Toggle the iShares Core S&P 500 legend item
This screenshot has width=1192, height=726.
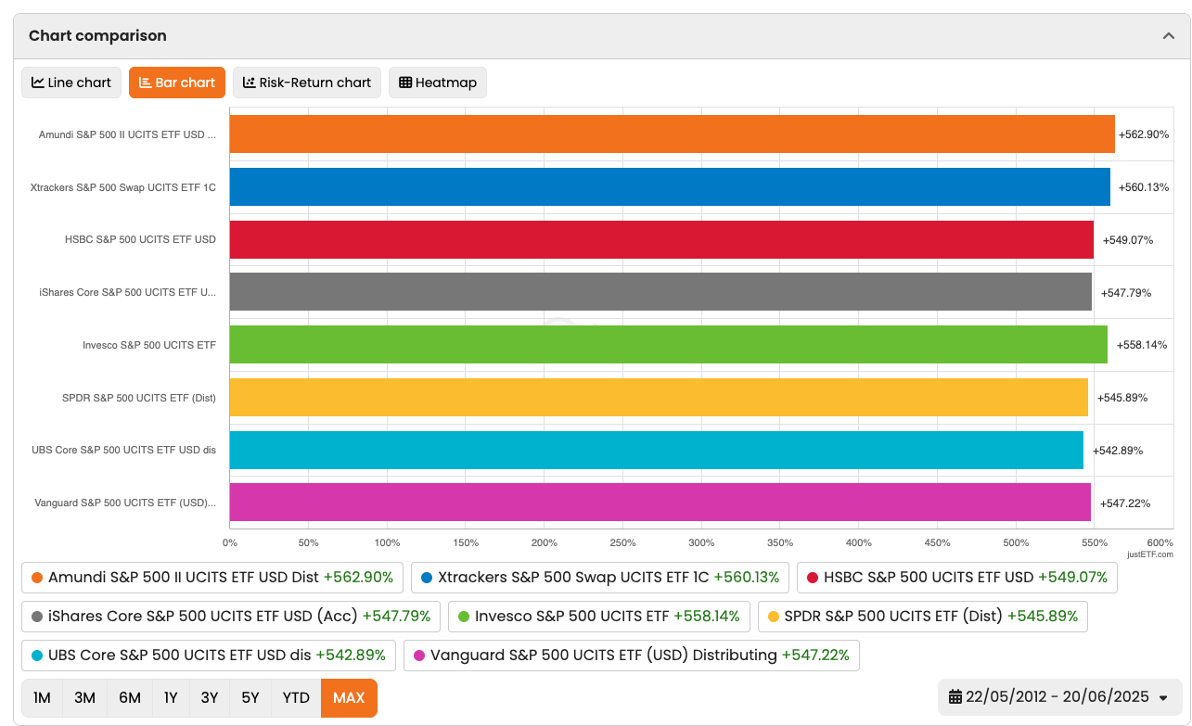[231, 616]
